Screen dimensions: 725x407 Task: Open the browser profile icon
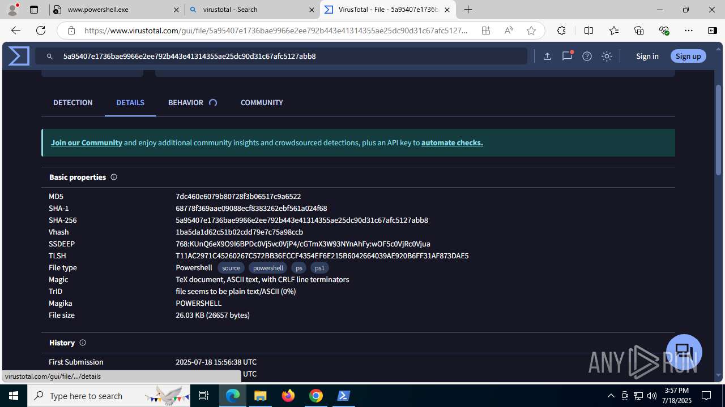[x=12, y=10]
